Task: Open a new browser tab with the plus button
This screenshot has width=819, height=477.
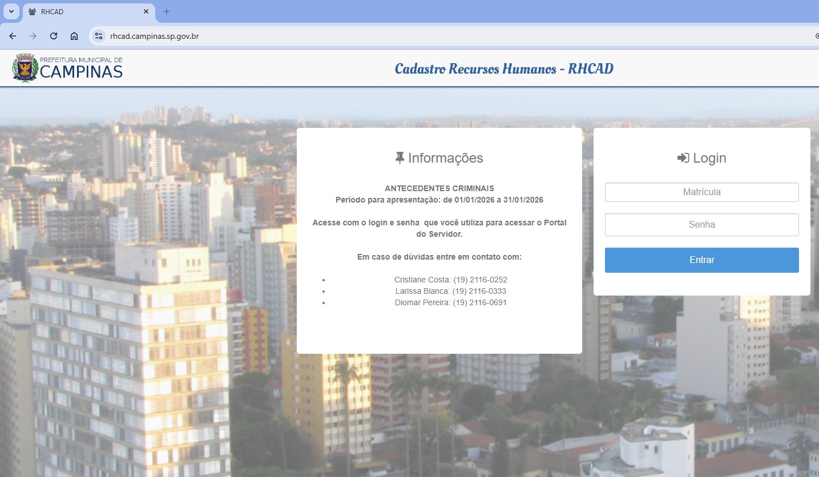Action: [166, 11]
